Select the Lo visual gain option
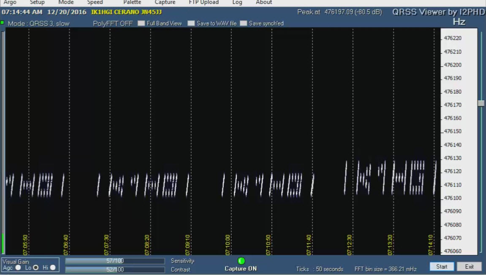Screen dimensions: 486x275 (36, 267)
